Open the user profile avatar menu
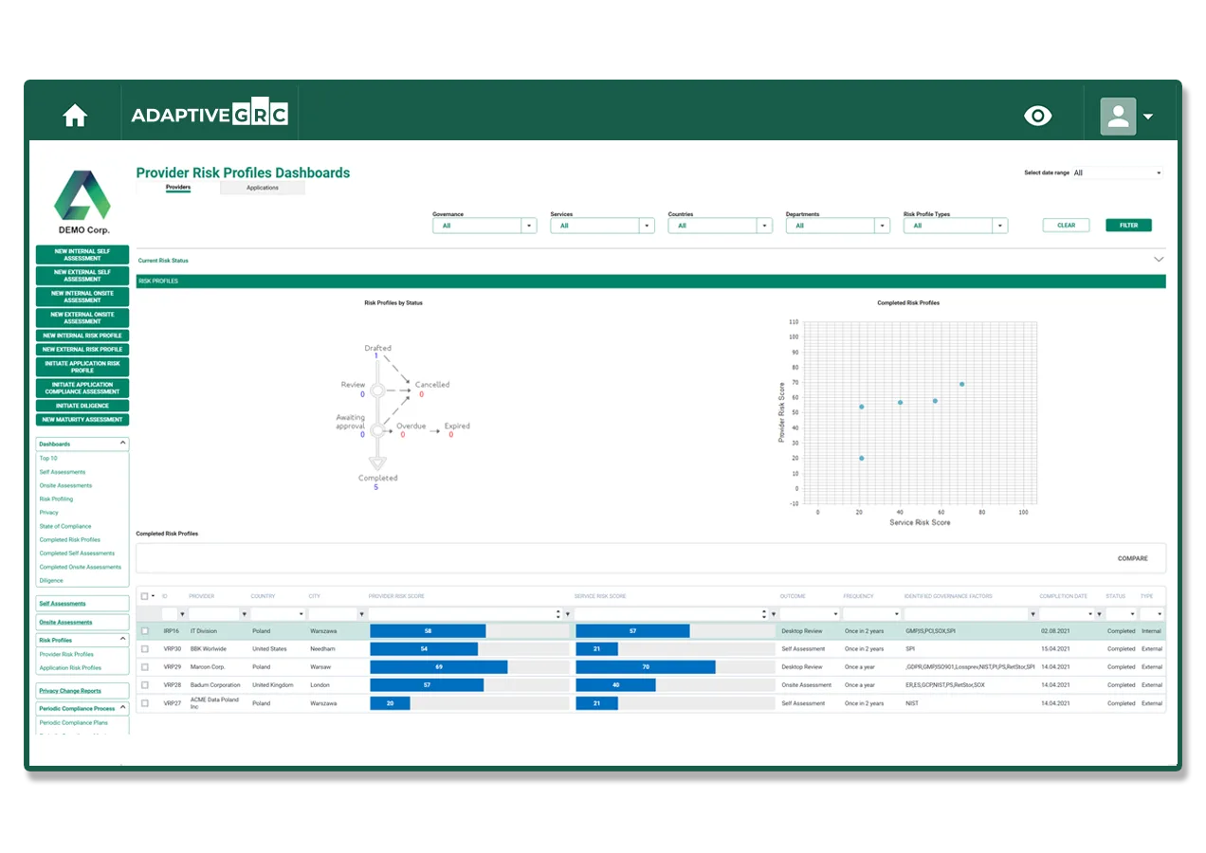Viewport: 1206px width, 853px height. 1126,117
